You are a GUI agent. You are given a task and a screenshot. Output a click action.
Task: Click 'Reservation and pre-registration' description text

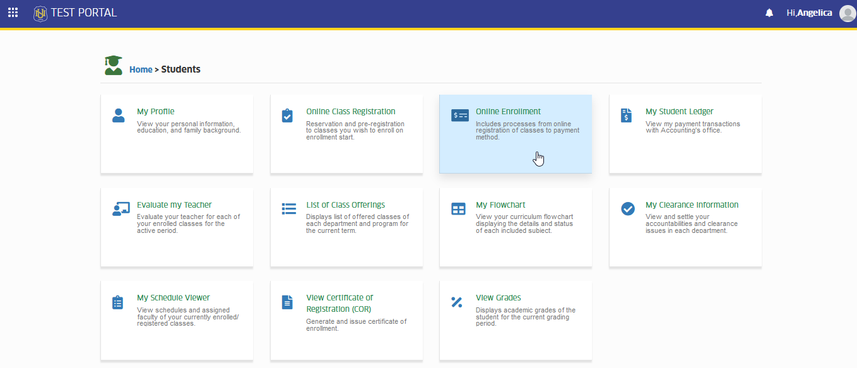tap(355, 131)
